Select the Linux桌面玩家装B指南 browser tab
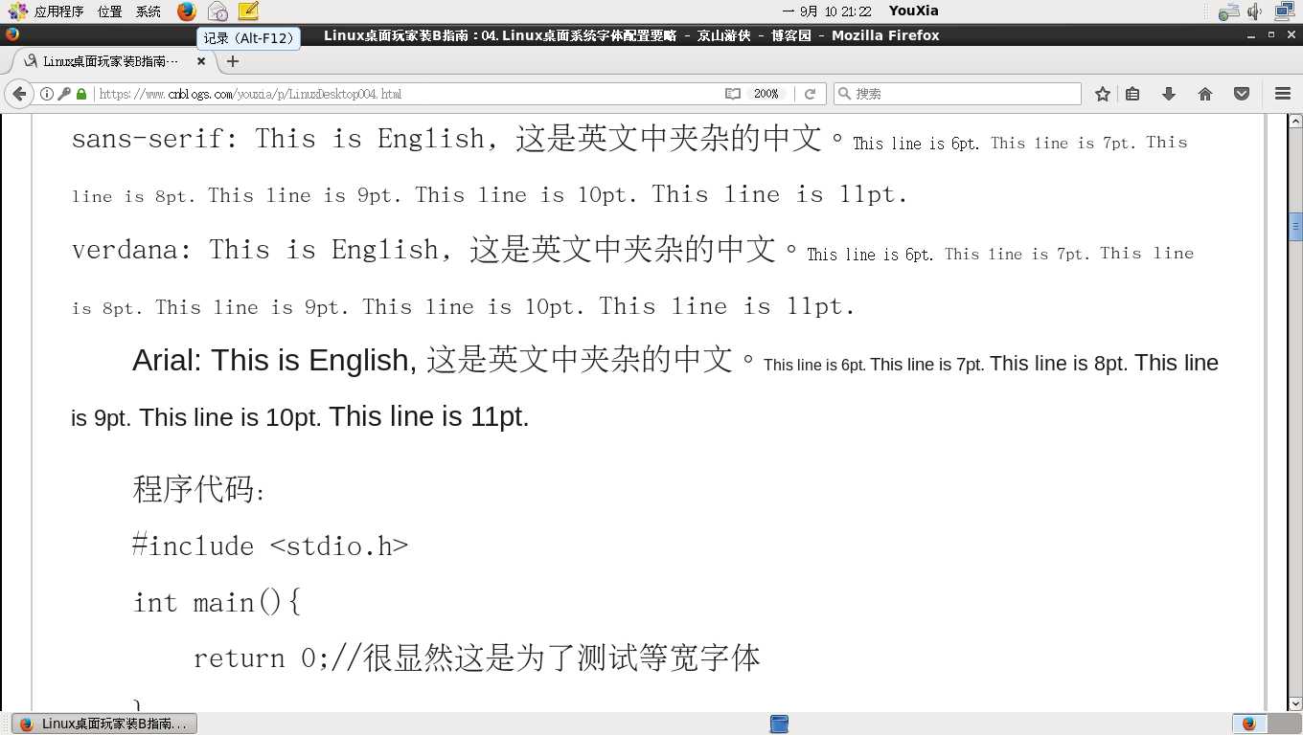 [110, 61]
